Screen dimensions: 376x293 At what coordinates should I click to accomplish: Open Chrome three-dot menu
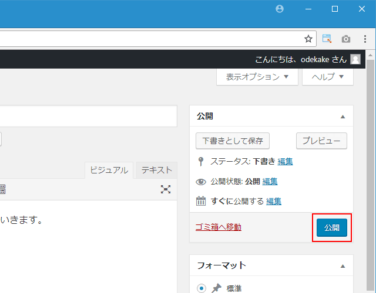point(365,39)
